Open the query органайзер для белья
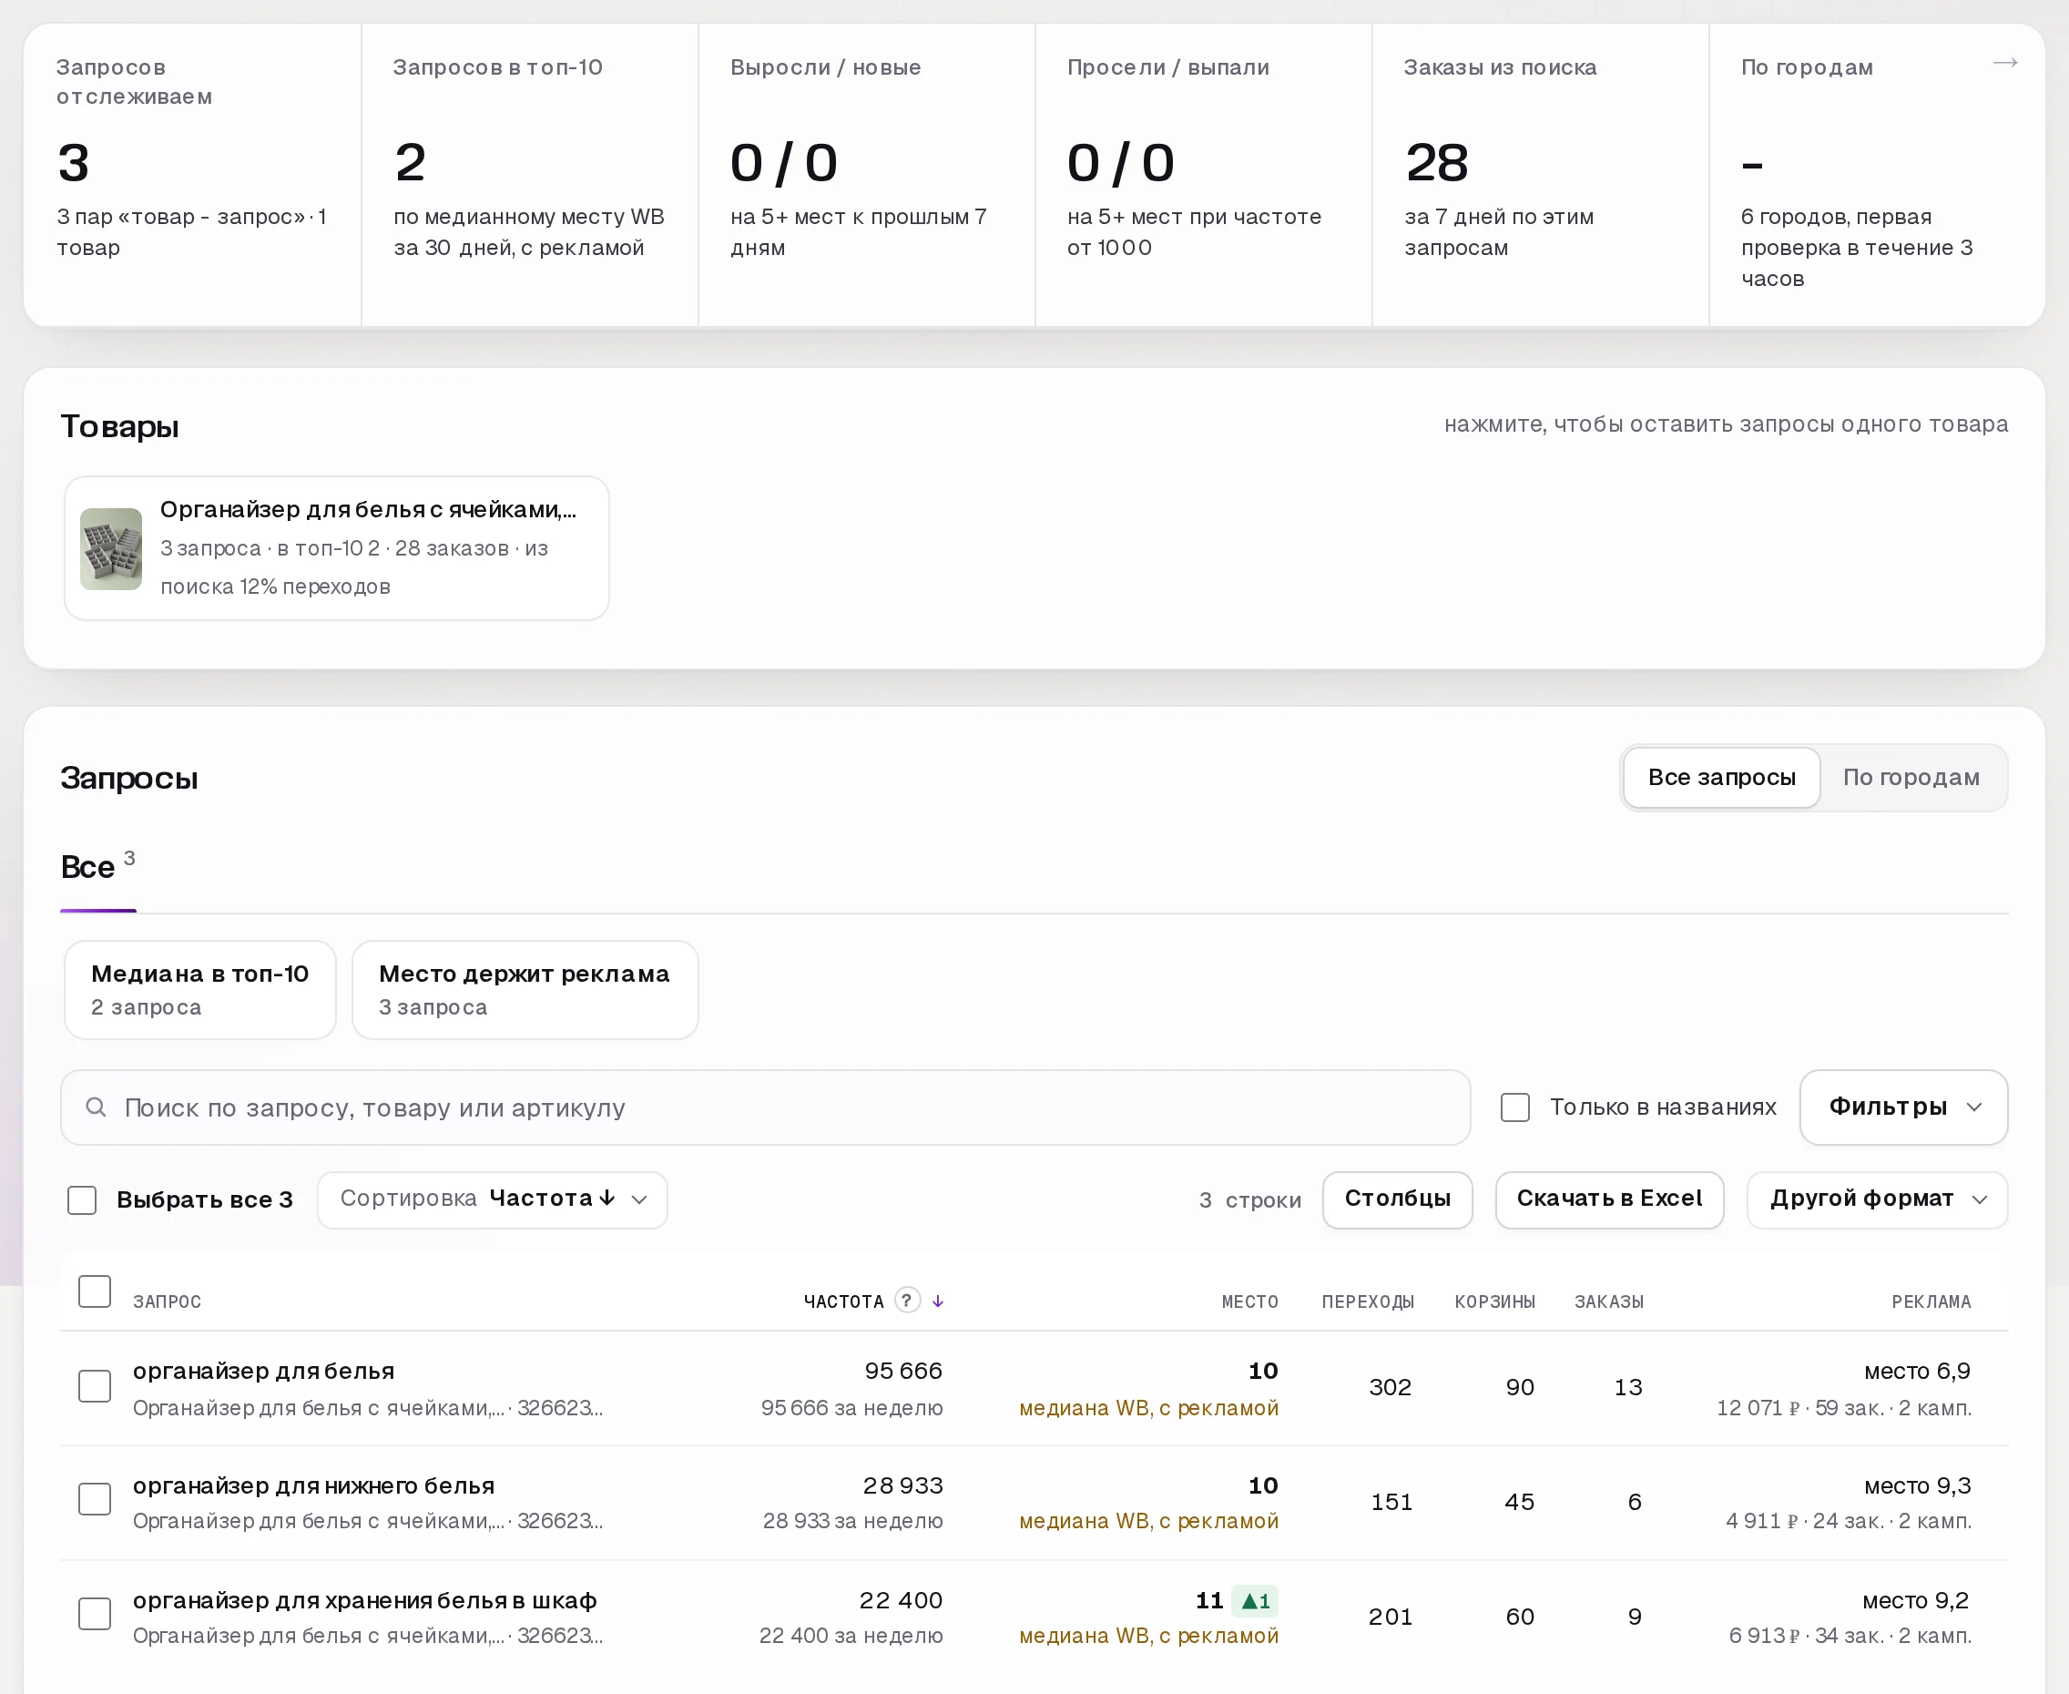 click(x=263, y=1371)
